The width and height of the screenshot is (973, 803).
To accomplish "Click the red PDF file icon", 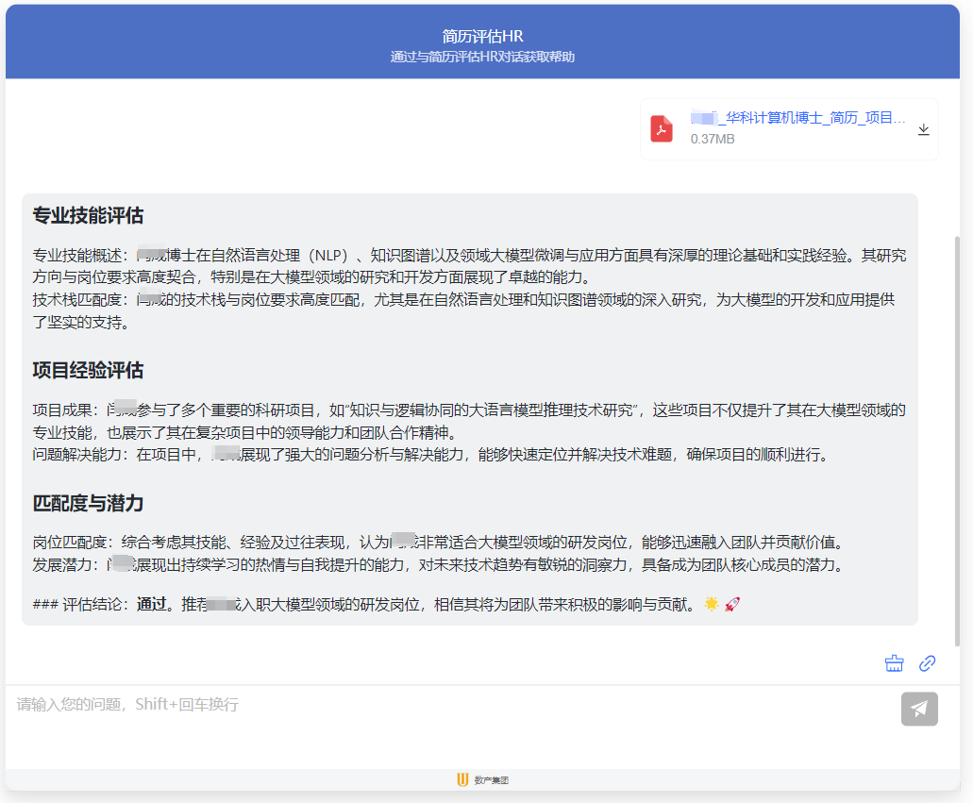I will (662, 128).
